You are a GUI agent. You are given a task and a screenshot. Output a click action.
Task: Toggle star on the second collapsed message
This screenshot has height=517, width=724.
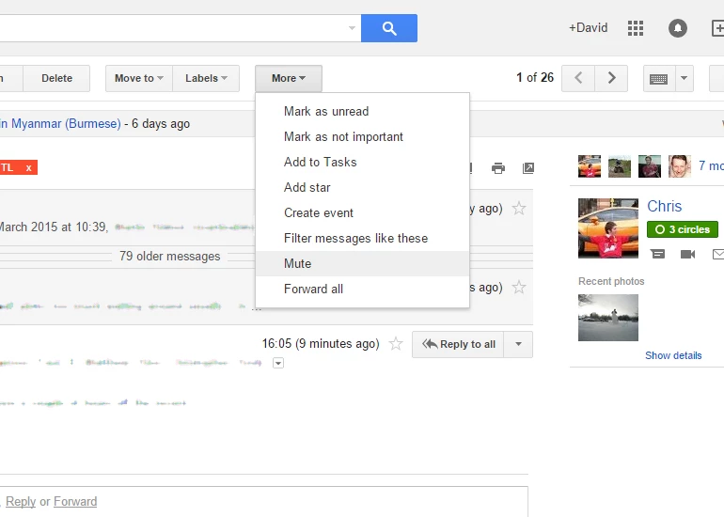[x=519, y=287]
